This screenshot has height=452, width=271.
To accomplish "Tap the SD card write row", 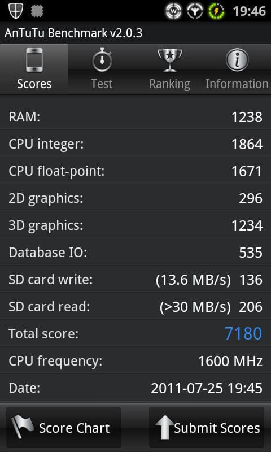I will click(135, 280).
